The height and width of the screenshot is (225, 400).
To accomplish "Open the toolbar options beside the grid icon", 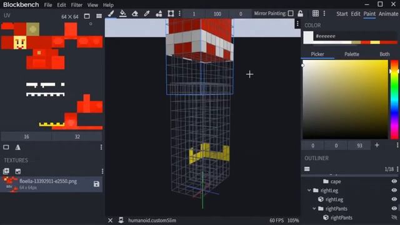I will pos(324,13).
